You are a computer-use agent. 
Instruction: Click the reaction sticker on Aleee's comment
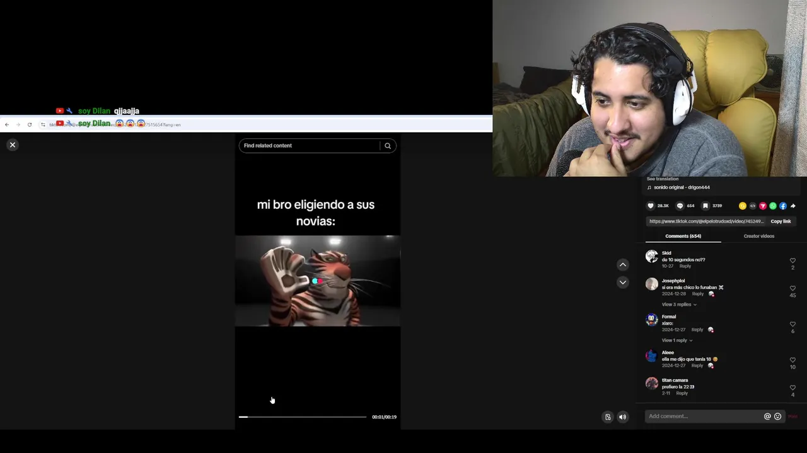[711, 366]
